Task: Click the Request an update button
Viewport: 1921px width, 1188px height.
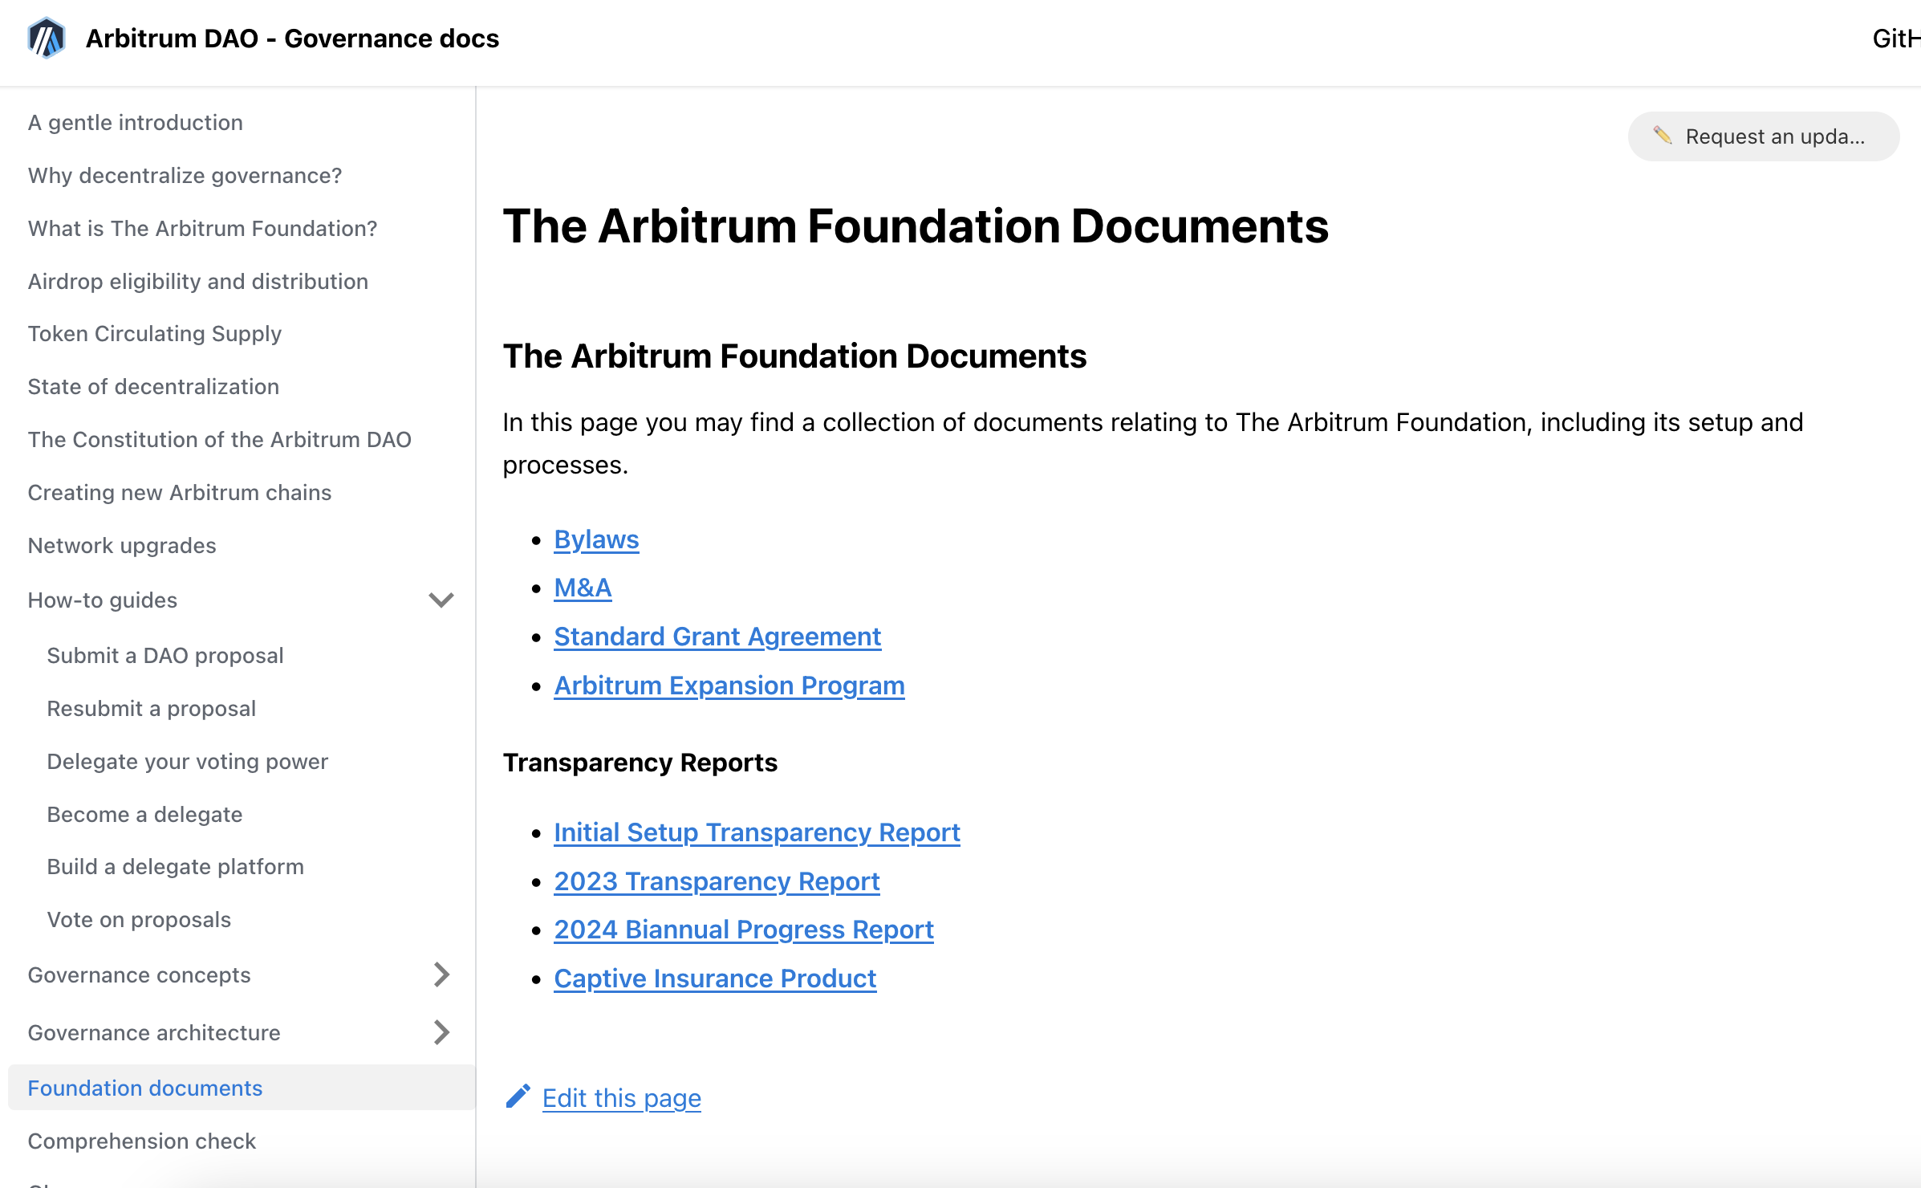Action: point(1763,136)
